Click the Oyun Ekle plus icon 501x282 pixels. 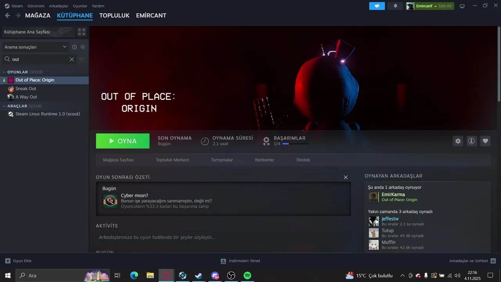click(8, 261)
